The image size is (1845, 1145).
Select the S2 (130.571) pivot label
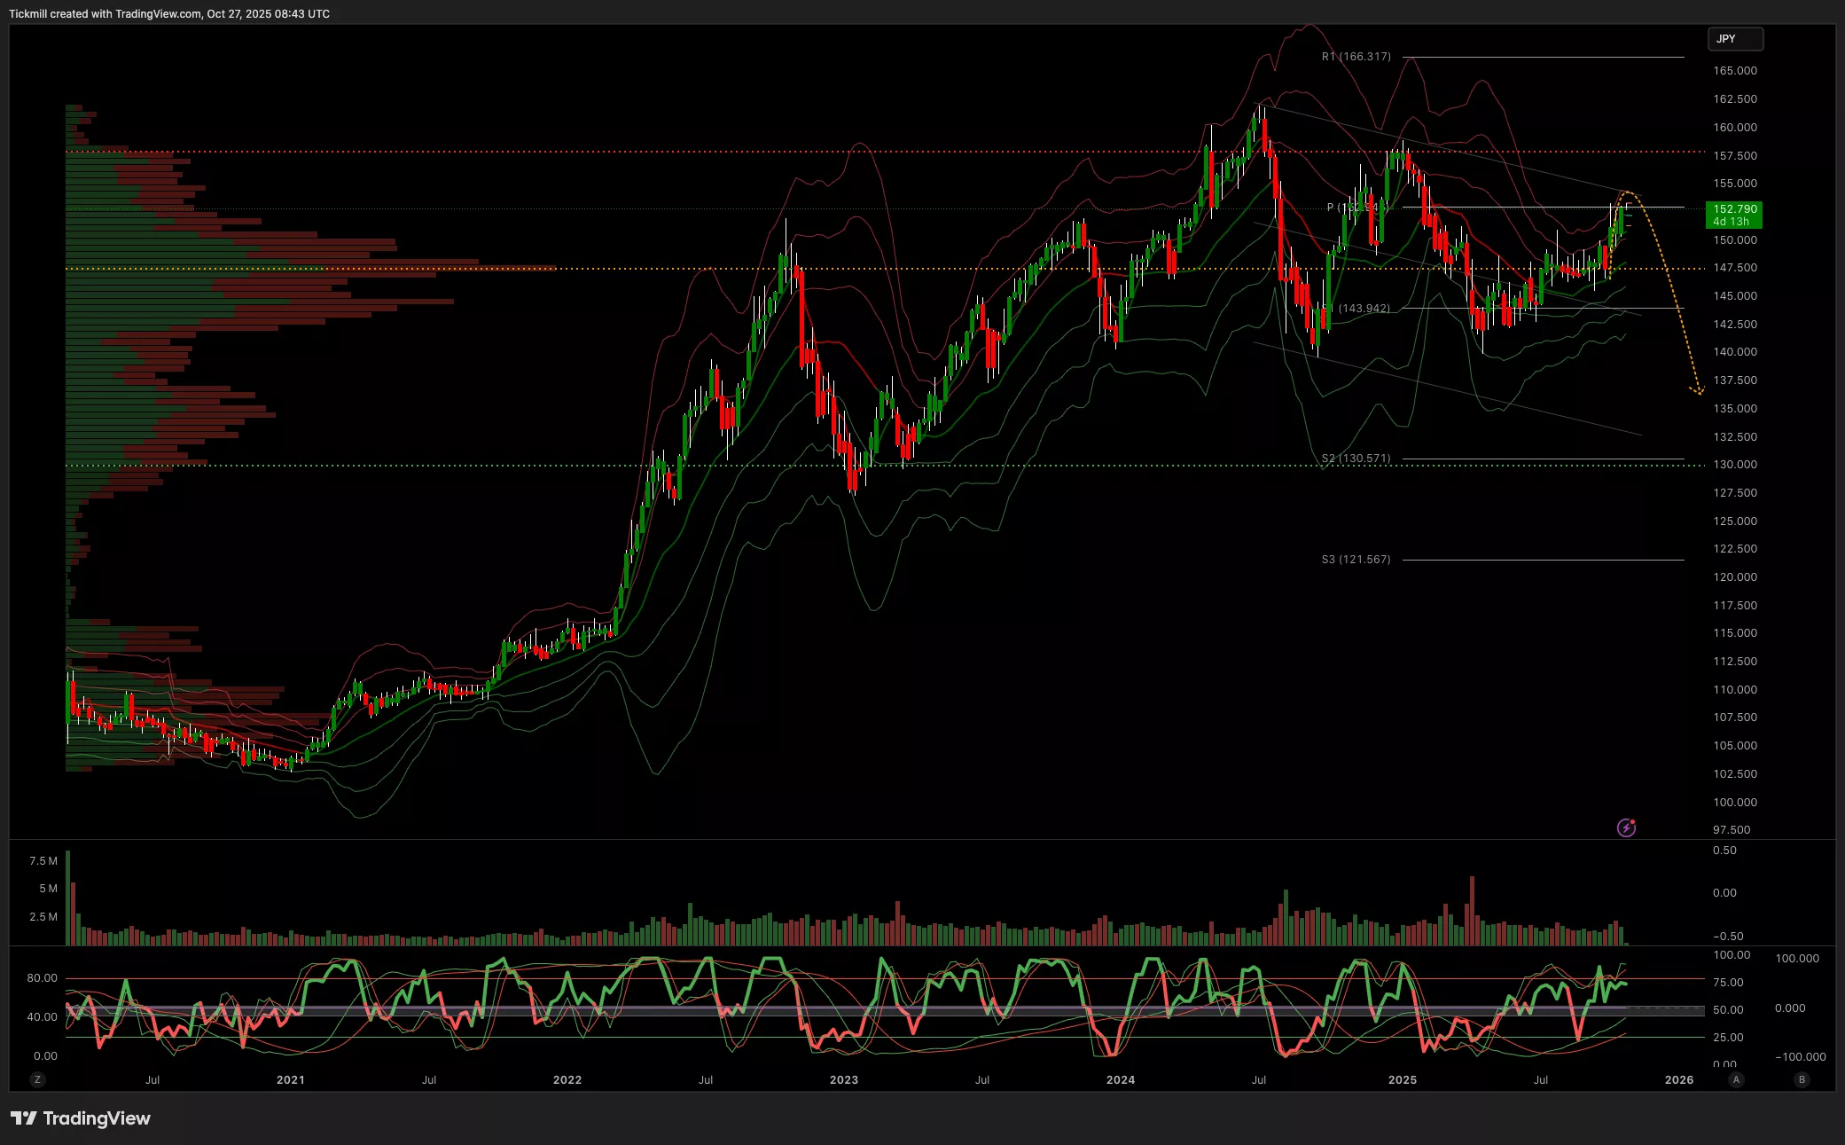tap(1356, 459)
